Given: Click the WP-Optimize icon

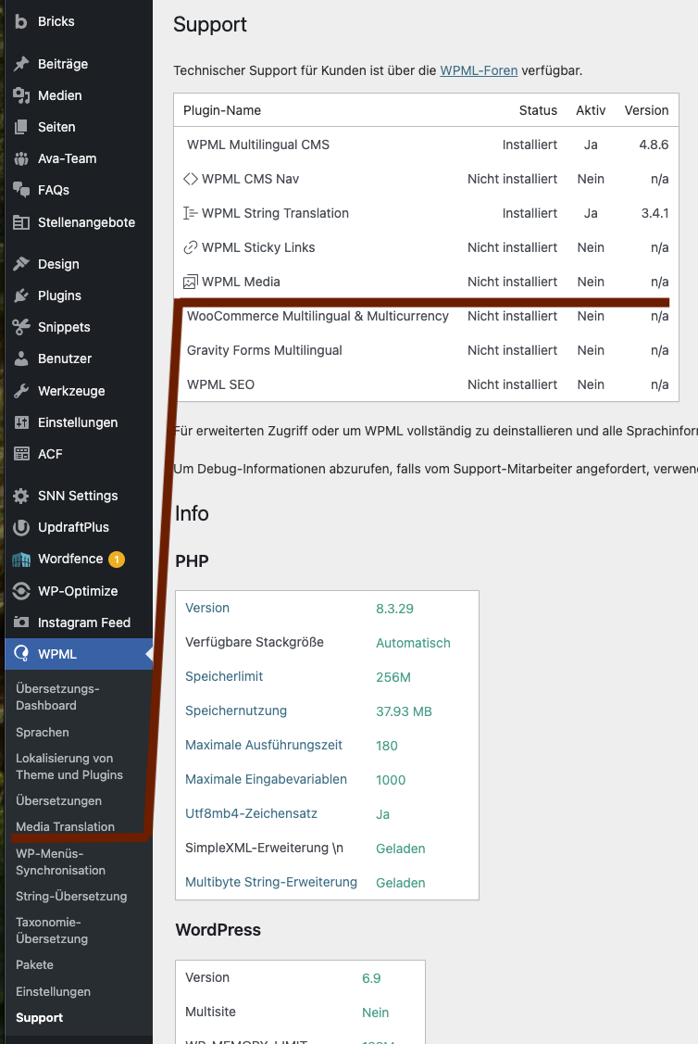Looking at the screenshot, I should [x=21, y=591].
